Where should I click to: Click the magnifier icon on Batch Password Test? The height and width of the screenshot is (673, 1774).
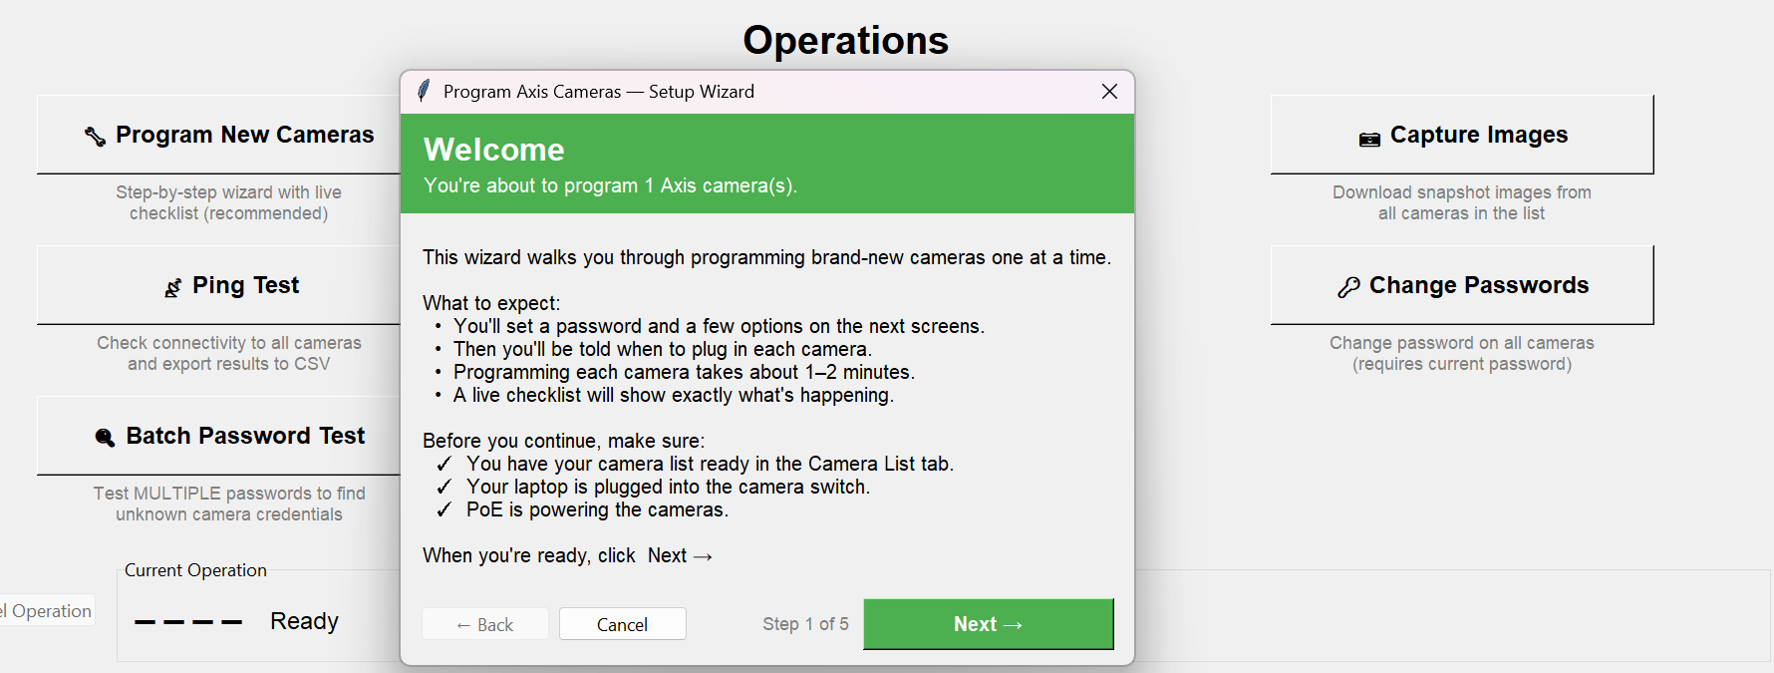point(105,438)
